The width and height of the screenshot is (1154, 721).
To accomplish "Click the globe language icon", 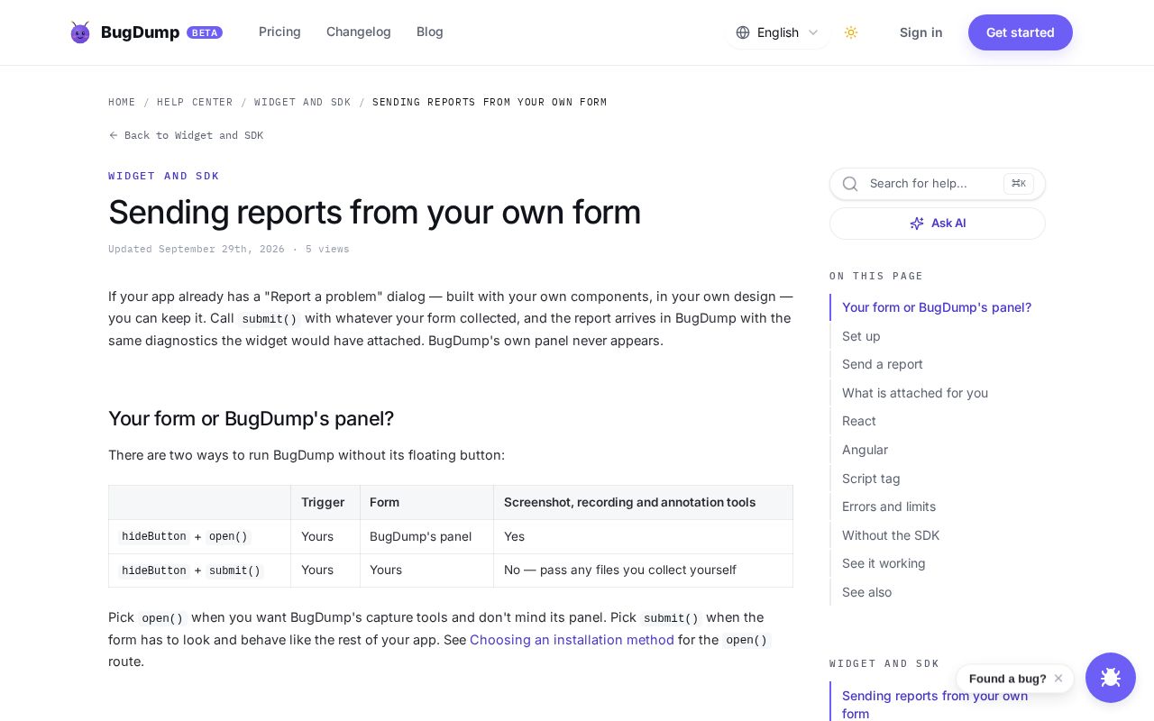I will click(x=743, y=32).
